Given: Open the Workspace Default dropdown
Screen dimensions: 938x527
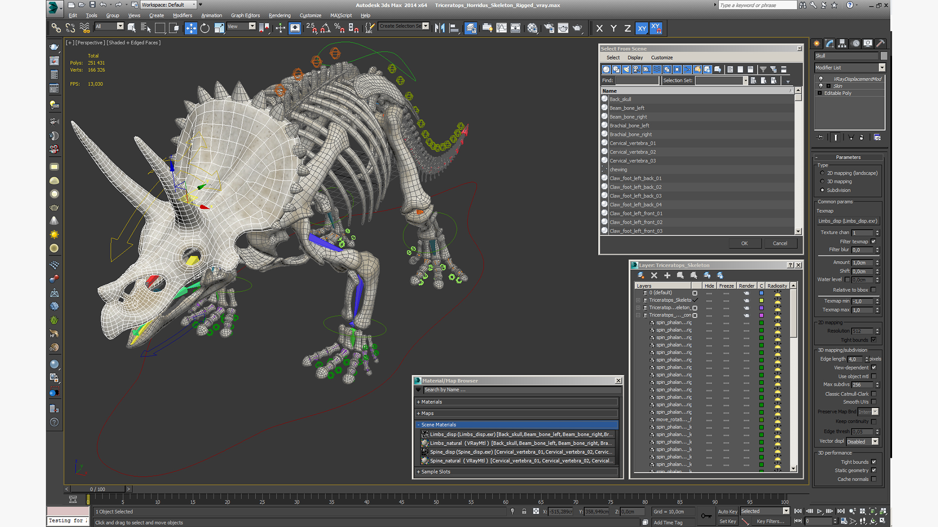Looking at the screenshot, I should point(169,5).
